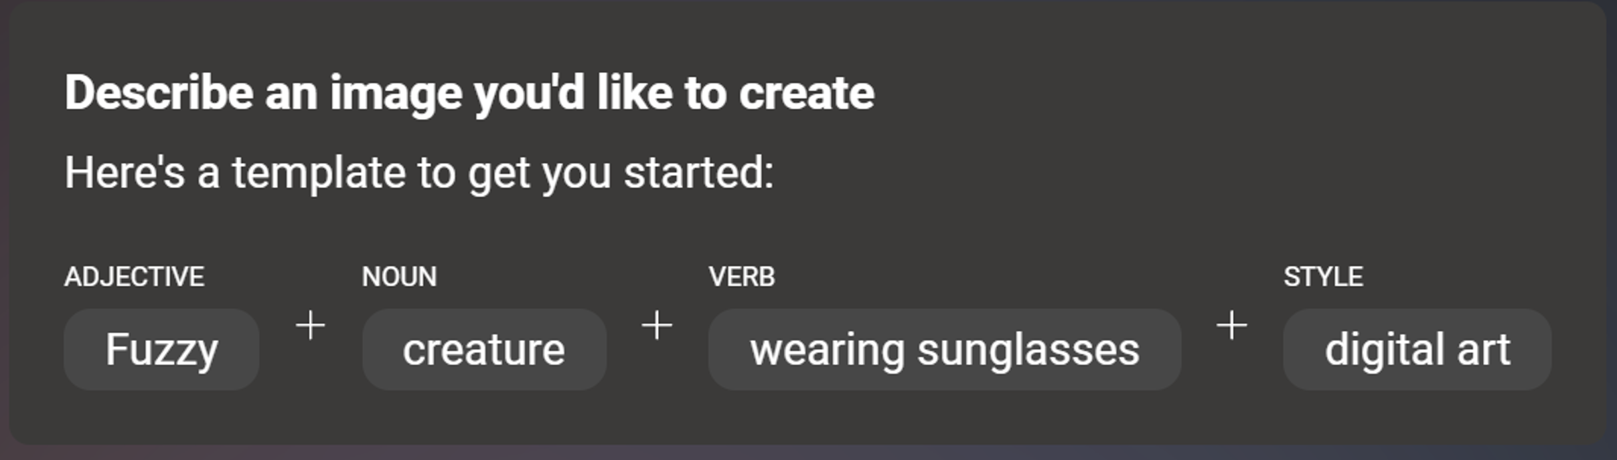Viewport: 1617px width, 460px height.
Task: Click the plus sign after the creature chip
Action: (657, 326)
